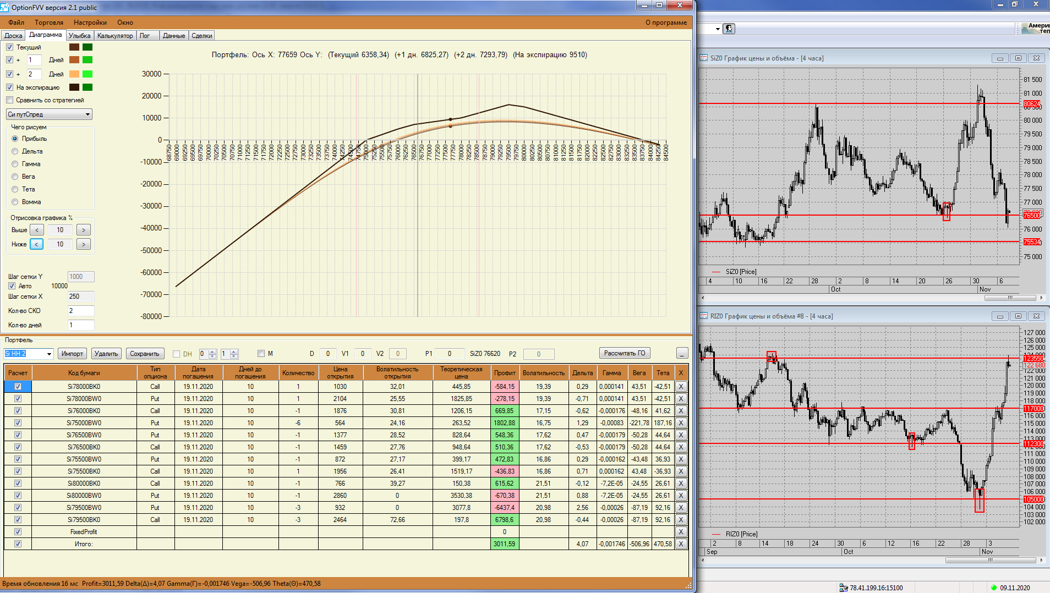Remove the Si76500BK0 row with X
Screen dimensions: 1050x593
[x=681, y=447]
